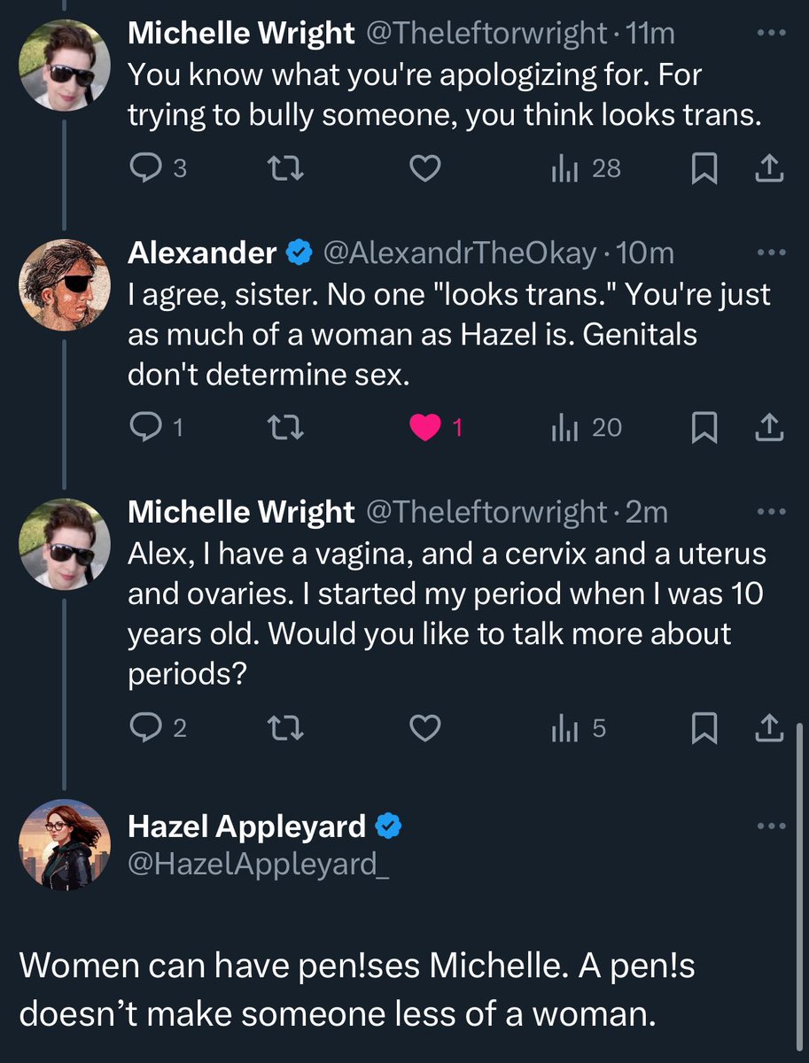Share Michelle Wright's 2m tweet

click(769, 728)
